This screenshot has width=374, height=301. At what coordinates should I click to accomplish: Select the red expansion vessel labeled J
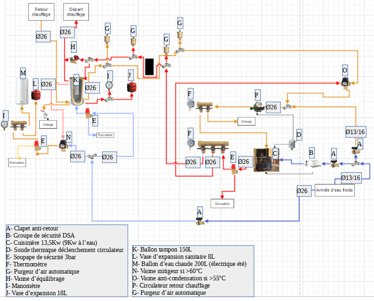(x=131, y=86)
